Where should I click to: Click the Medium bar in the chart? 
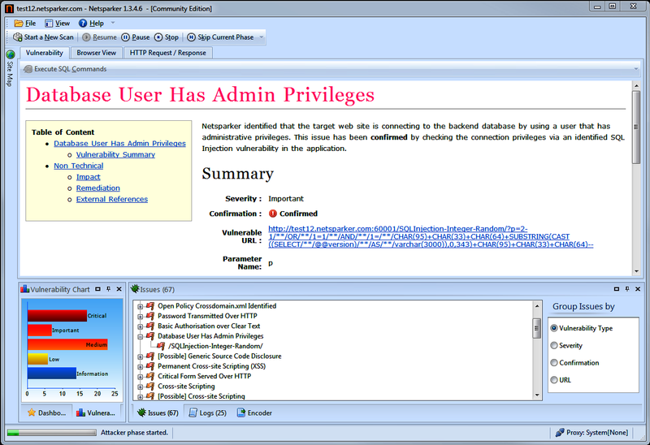(x=67, y=345)
